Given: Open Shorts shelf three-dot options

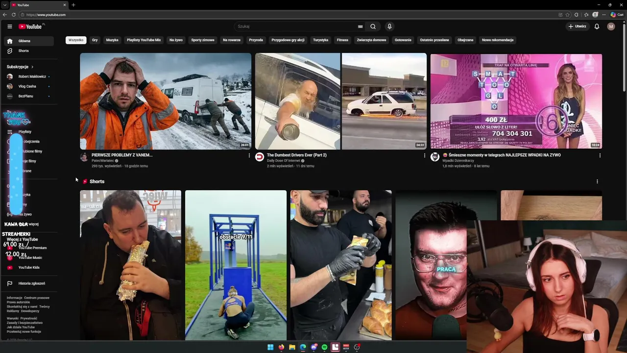Looking at the screenshot, I should click(x=597, y=181).
